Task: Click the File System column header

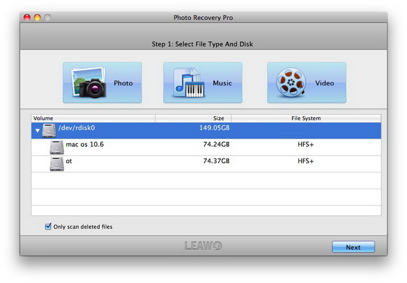Action: [x=306, y=118]
